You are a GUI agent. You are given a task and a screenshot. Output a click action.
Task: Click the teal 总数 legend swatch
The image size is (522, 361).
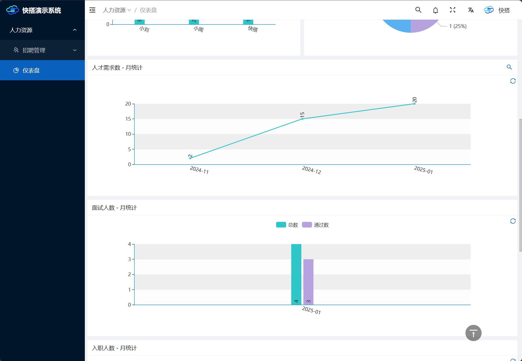click(281, 225)
